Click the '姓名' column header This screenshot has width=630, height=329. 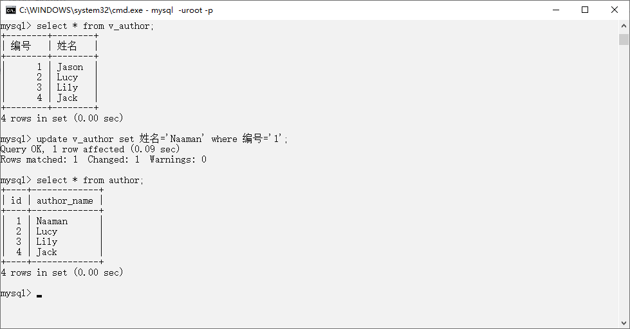coord(67,46)
